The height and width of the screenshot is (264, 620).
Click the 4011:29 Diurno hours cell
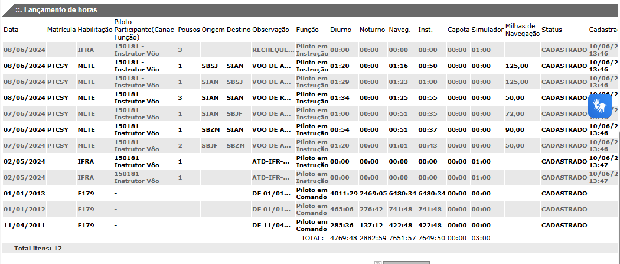[x=342, y=193]
